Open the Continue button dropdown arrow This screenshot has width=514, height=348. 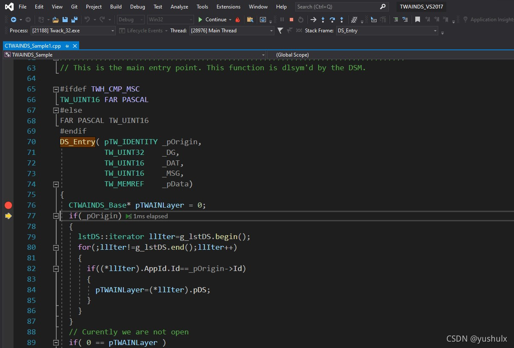pyautogui.click(x=230, y=20)
